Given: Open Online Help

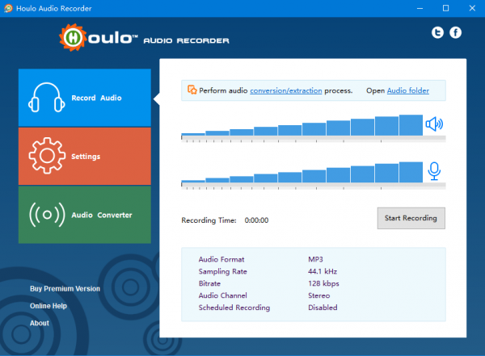Looking at the screenshot, I should (48, 306).
